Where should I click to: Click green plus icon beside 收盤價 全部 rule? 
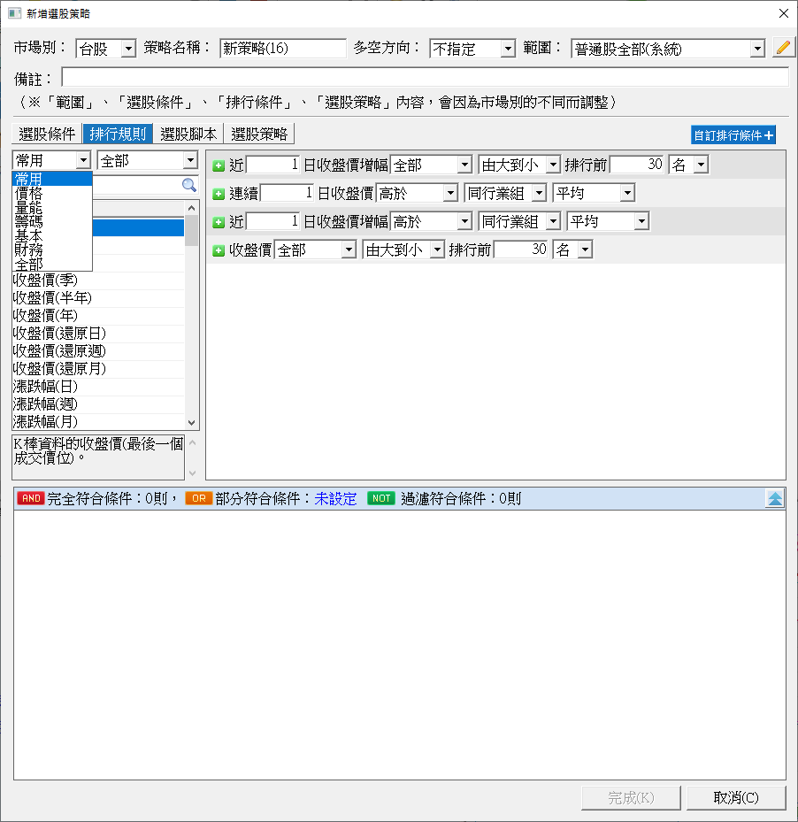click(219, 250)
